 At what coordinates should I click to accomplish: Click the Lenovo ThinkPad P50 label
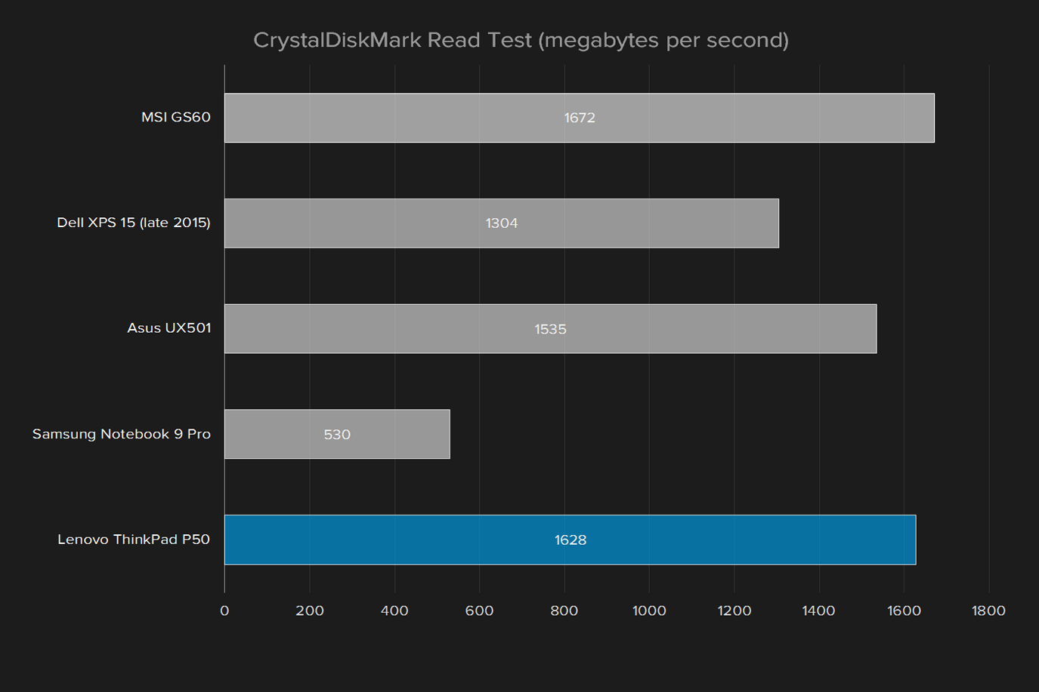134,540
